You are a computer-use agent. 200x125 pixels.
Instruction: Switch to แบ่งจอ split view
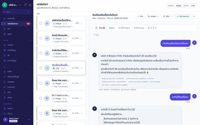[x=178, y=6]
